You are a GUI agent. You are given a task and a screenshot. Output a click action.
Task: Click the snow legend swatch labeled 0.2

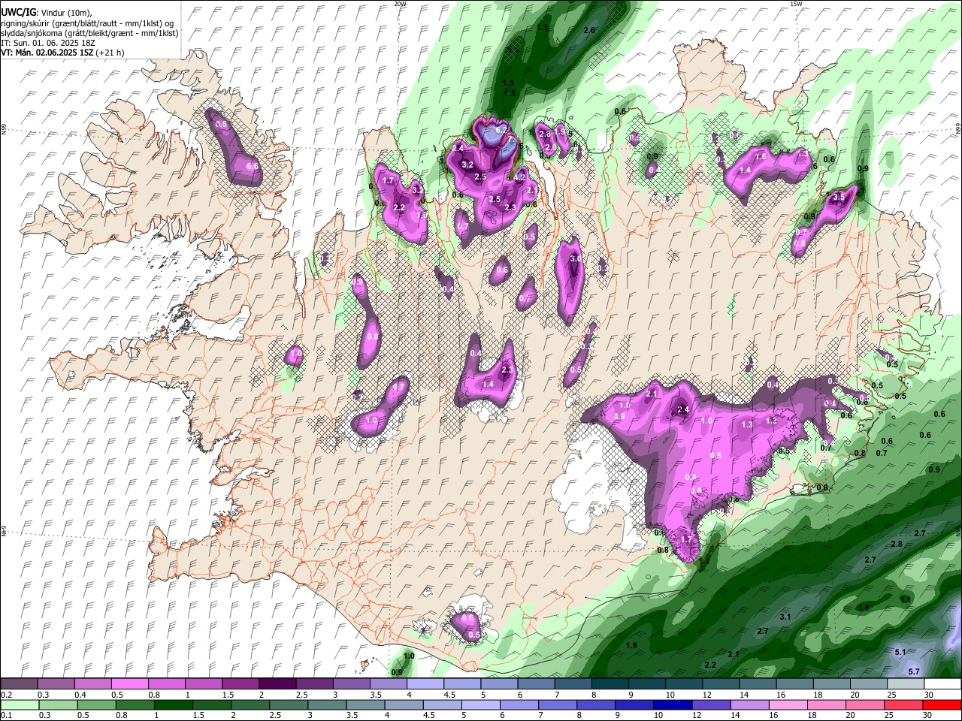coord(19,684)
